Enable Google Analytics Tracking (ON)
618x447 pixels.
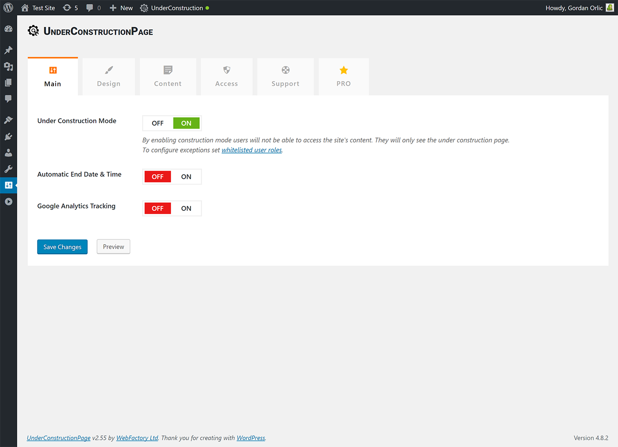186,209
